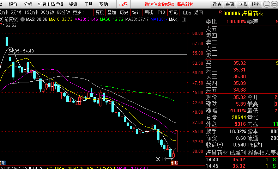
Task: Open the 工具 menu
Action: coord(88,4)
